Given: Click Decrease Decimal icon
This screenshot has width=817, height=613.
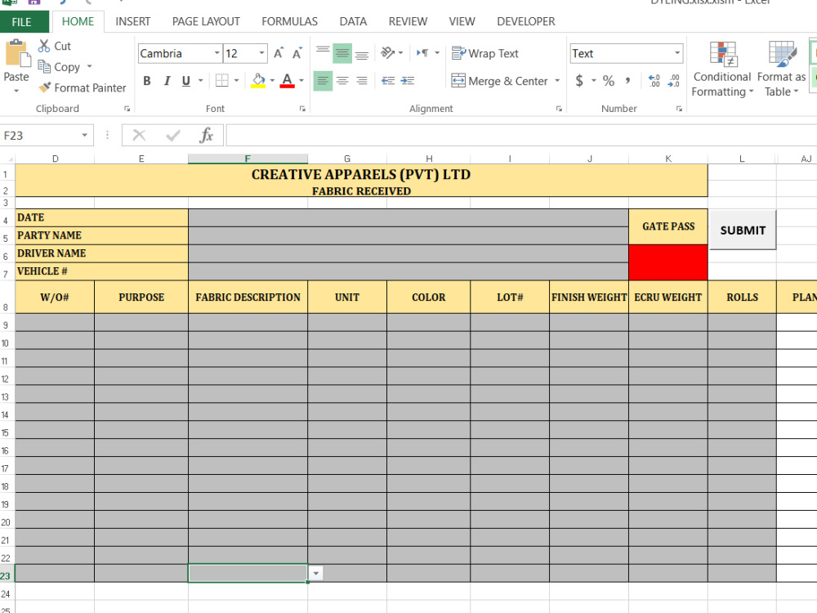Looking at the screenshot, I should pos(674,81).
